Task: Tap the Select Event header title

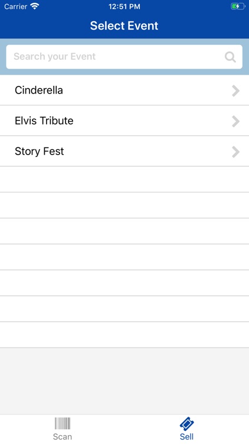Action: click(125, 26)
